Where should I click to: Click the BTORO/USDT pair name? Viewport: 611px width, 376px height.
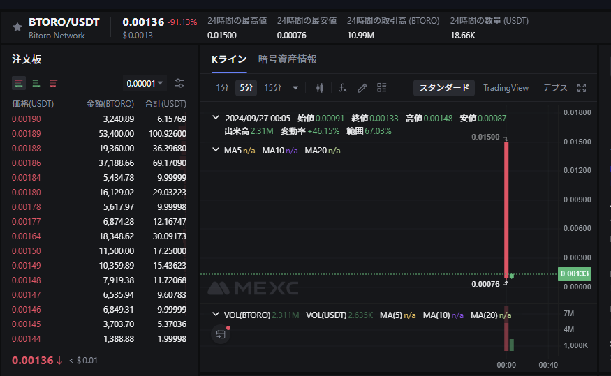64,22
